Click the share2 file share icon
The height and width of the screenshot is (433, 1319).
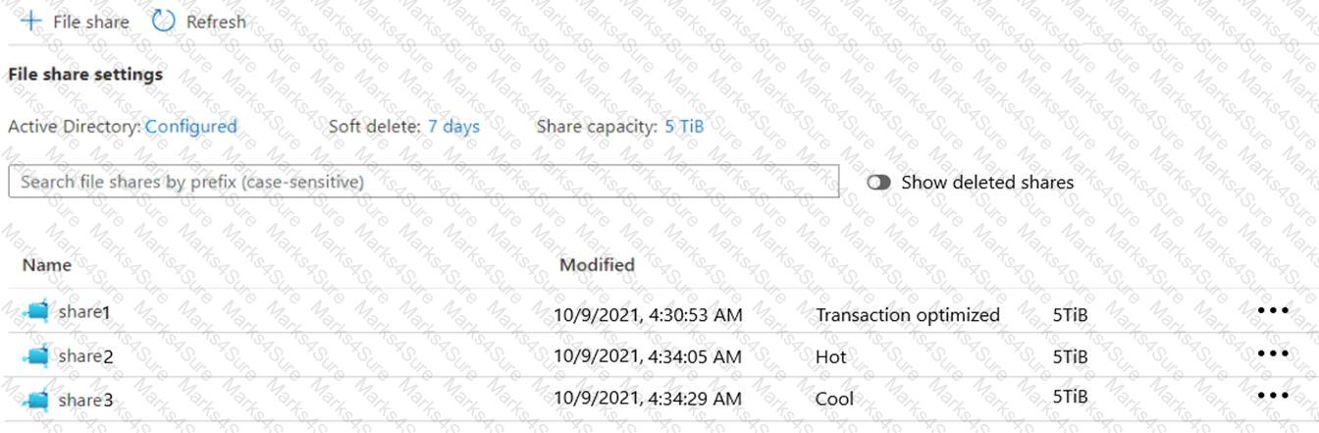click(x=36, y=356)
